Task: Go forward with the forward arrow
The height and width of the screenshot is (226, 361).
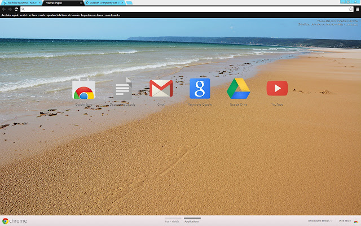Action: (x=10, y=9)
